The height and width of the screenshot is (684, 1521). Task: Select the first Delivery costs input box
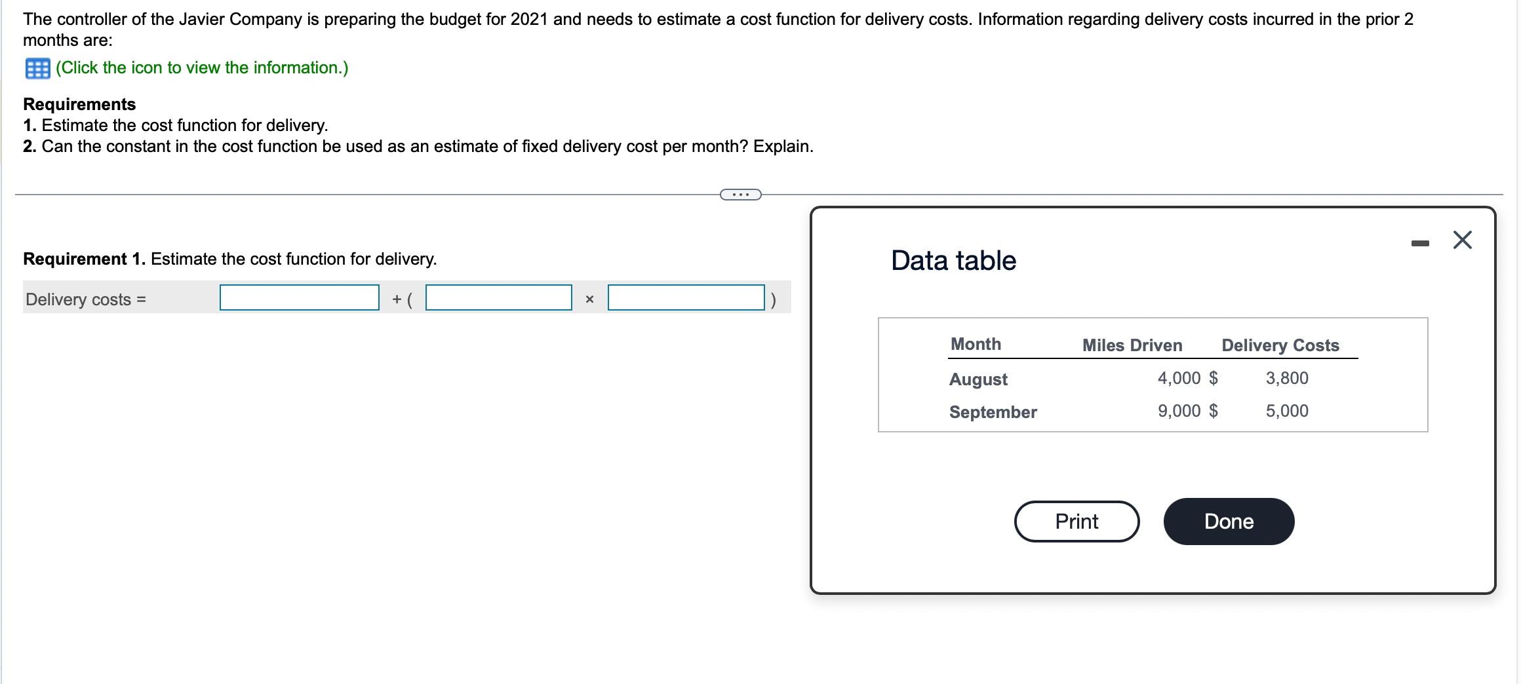tap(299, 298)
